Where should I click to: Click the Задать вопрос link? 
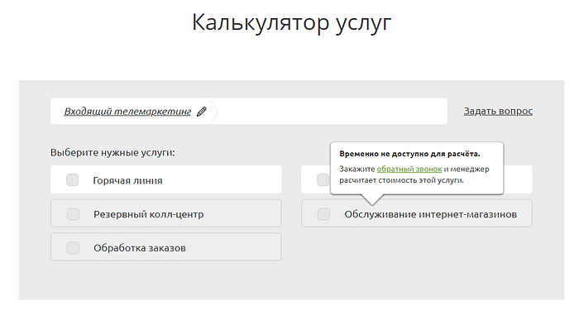point(498,111)
